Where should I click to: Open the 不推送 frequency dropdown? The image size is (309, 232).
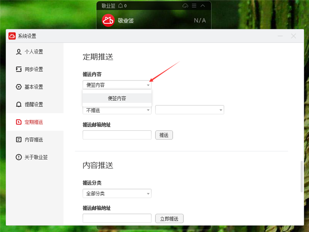tap(117, 110)
